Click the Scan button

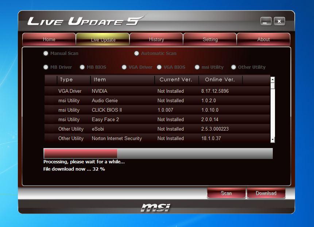point(226,193)
